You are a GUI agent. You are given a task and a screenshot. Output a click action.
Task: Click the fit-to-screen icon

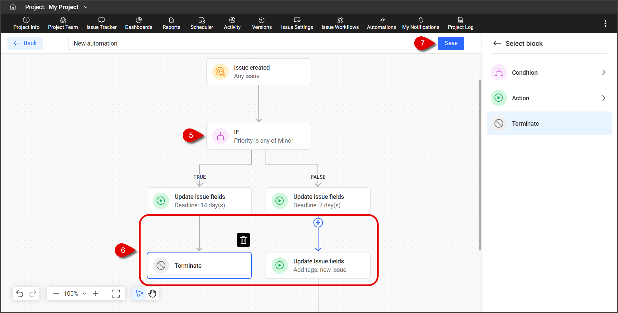[x=116, y=294]
